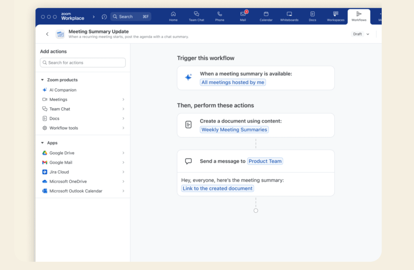The image size is (414, 270).
Task: Open Docs tab in top navigation
Action: 312,16
